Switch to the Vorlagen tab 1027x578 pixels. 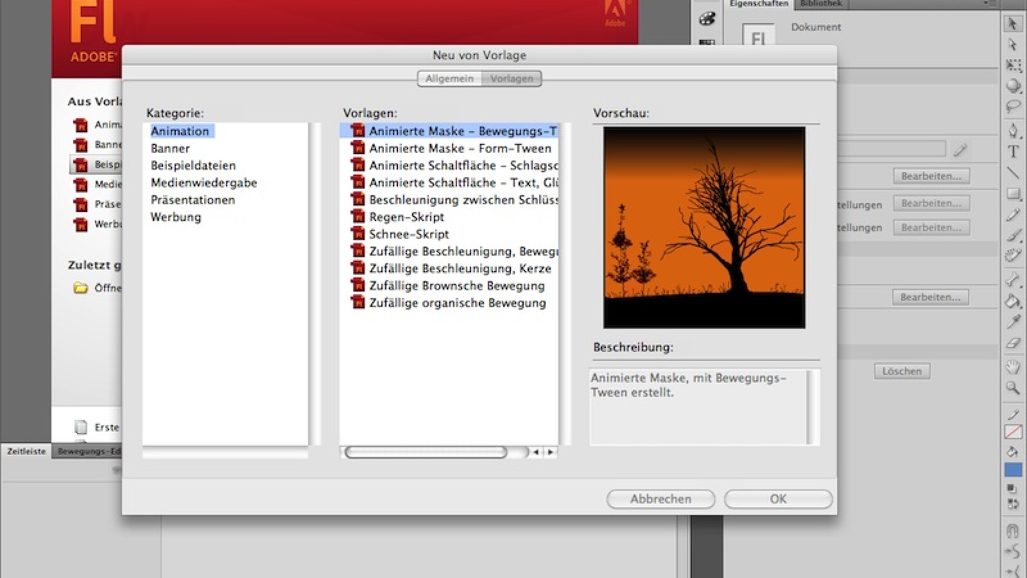pyautogui.click(x=512, y=78)
